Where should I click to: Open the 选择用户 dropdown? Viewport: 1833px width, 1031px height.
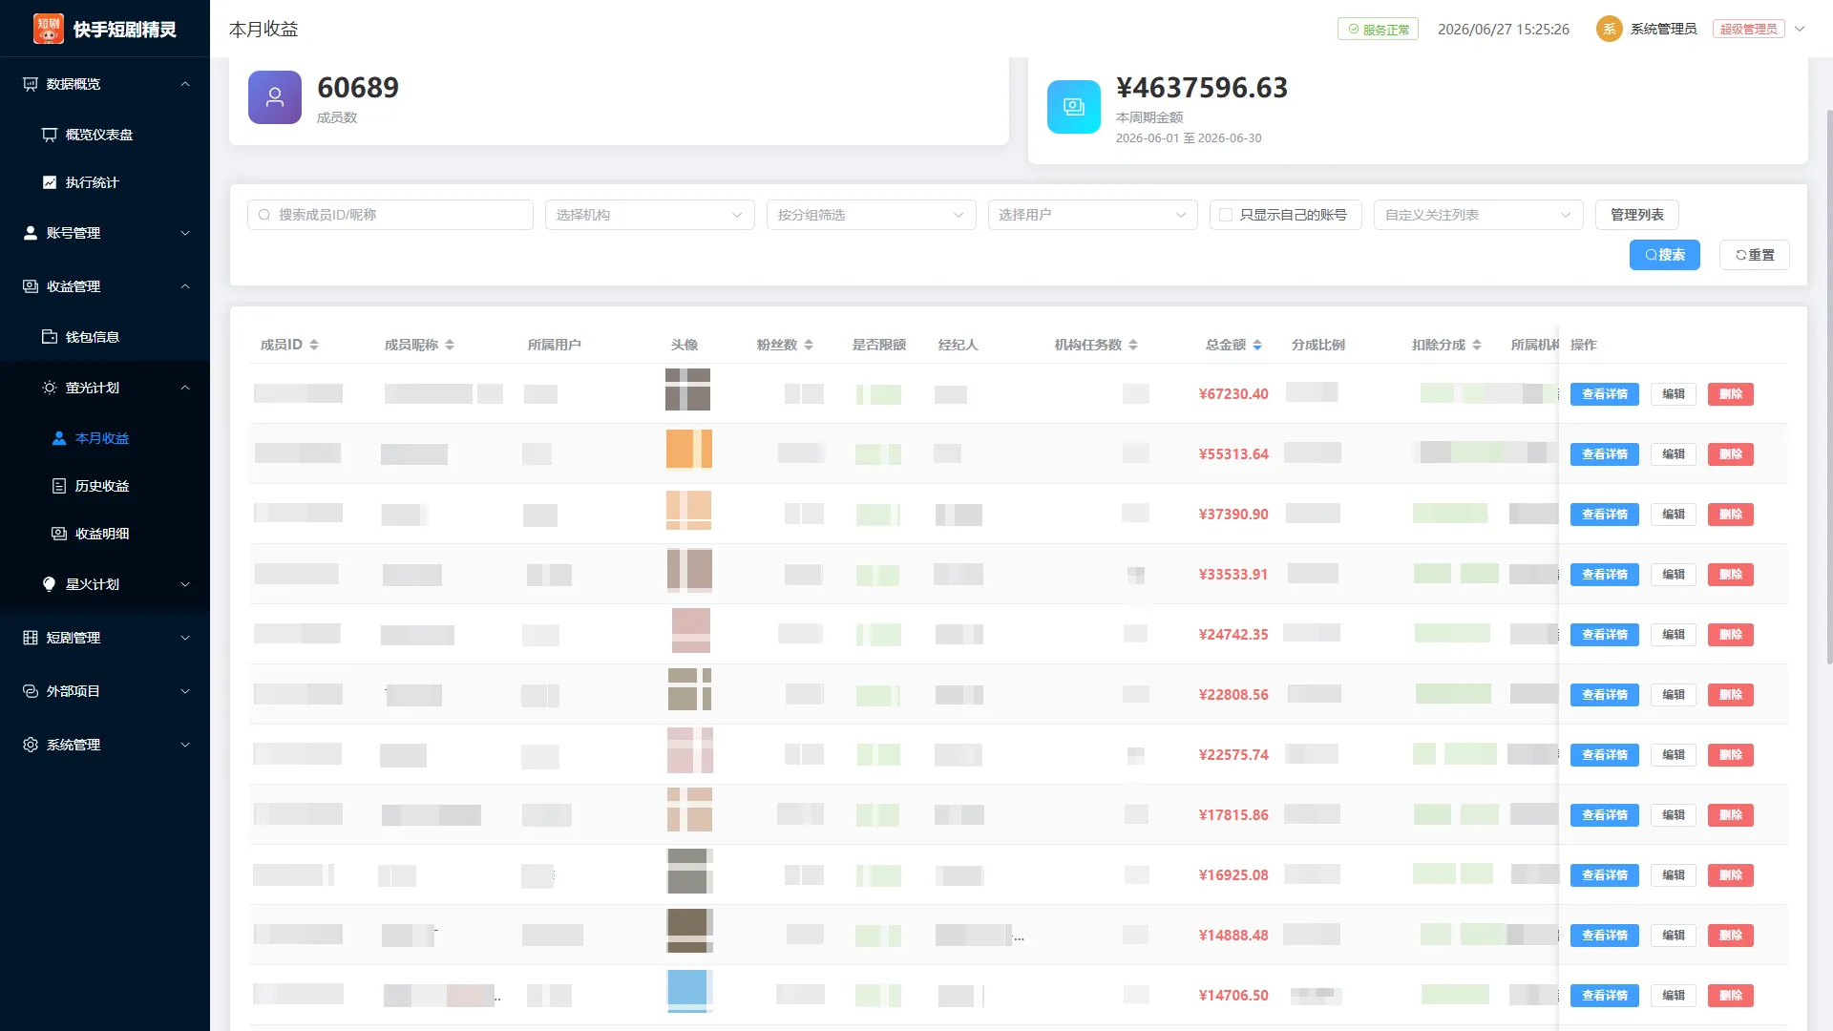pyautogui.click(x=1093, y=215)
